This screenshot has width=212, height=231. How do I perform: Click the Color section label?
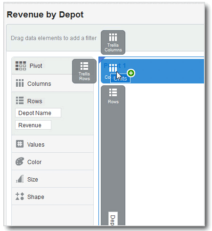pyautogui.click(x=34, y=162)
